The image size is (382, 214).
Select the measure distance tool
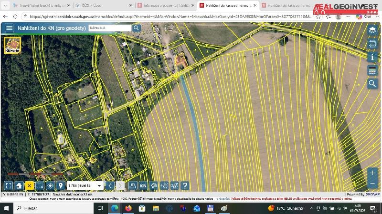(x=133, y=186)
